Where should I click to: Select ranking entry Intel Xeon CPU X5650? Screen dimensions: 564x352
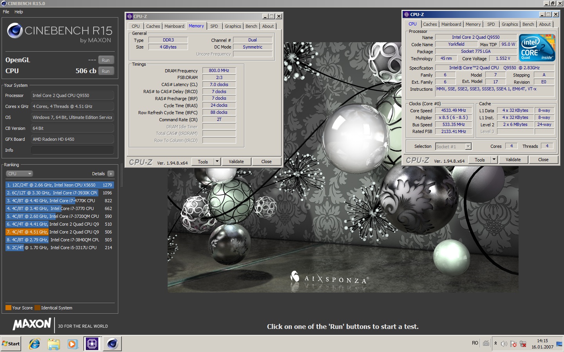coord(60,185)
